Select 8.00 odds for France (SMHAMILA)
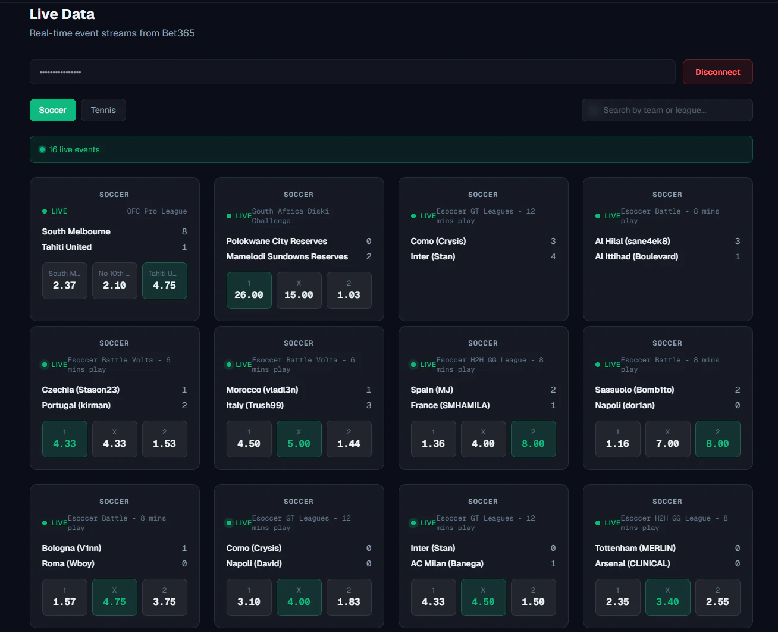This screenshot has width=778, height=633. pyautogui.click(x=533, y=439)
